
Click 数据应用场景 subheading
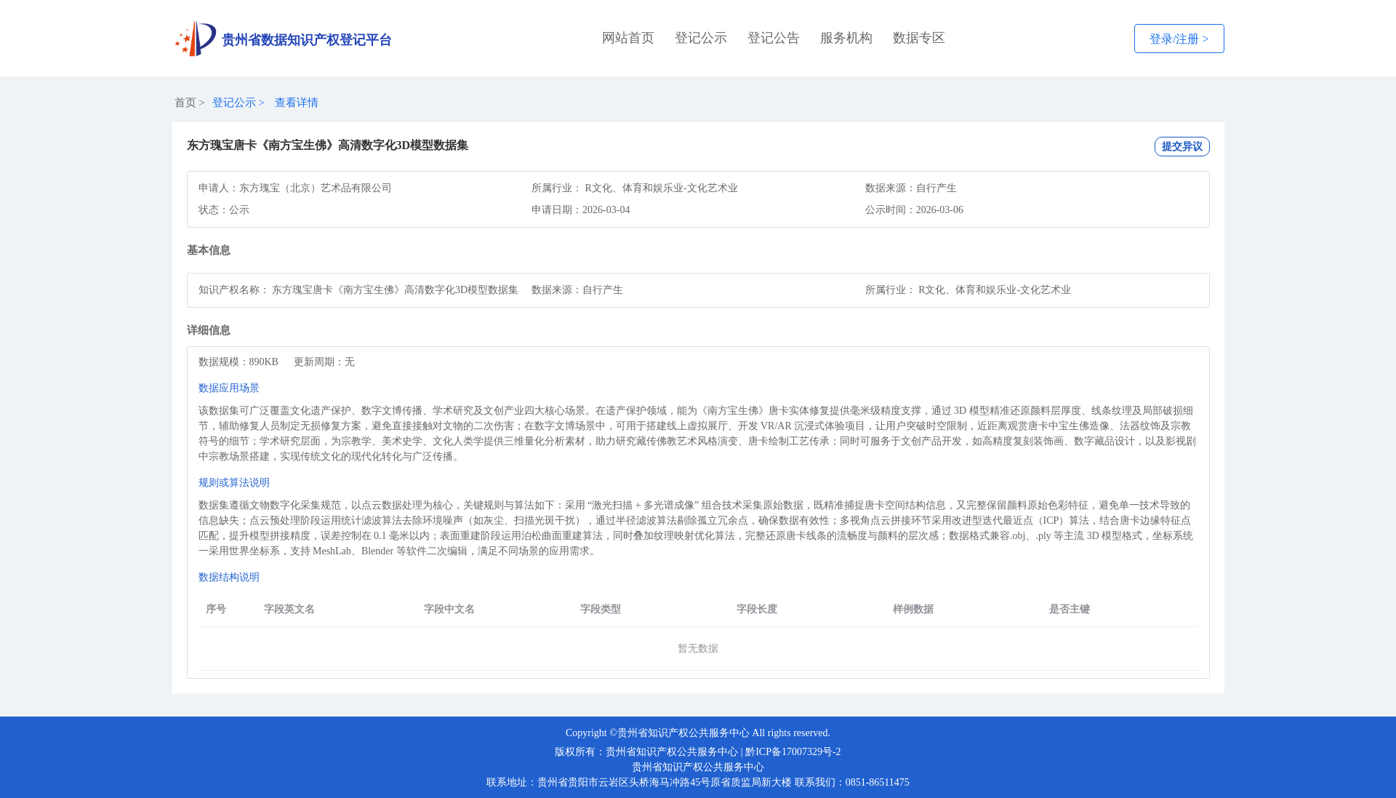coord(229,388)
